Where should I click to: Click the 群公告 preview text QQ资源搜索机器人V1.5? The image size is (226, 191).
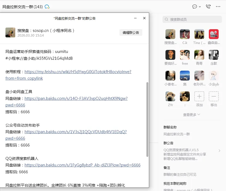click(181, 150)
